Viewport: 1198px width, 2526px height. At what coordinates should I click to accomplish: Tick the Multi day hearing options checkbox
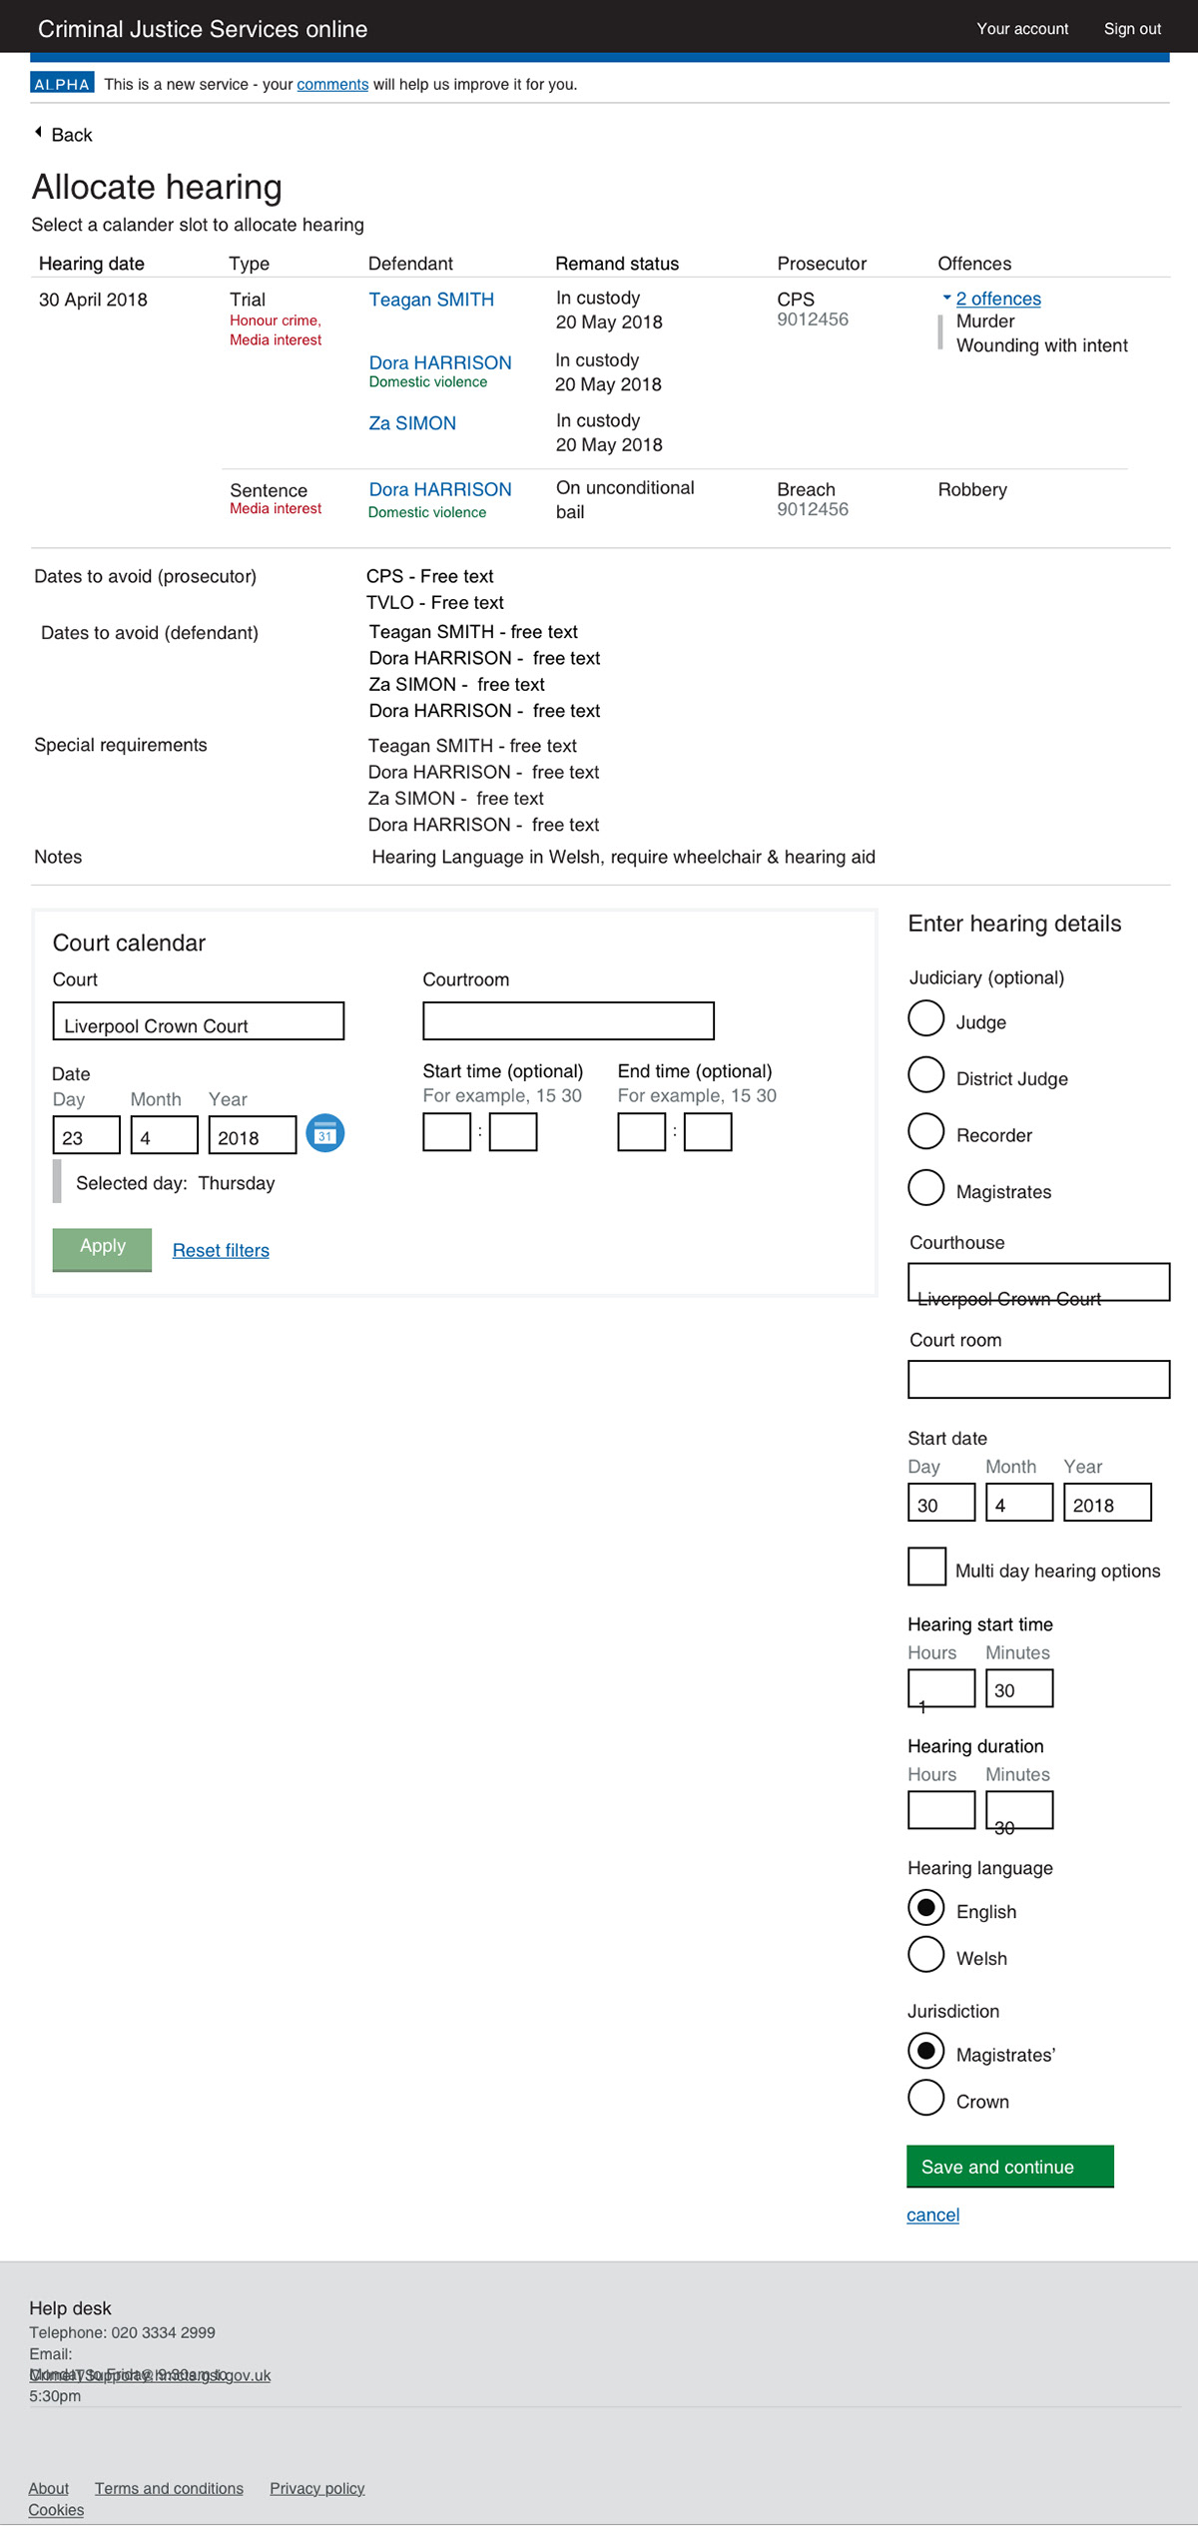(926, 1566)
